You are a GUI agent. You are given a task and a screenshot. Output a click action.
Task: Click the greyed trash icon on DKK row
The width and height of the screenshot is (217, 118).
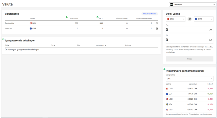coord(157,23)
